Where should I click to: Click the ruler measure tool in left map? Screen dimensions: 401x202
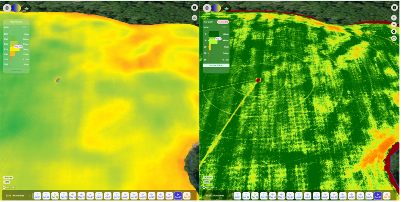coord(194,18)
